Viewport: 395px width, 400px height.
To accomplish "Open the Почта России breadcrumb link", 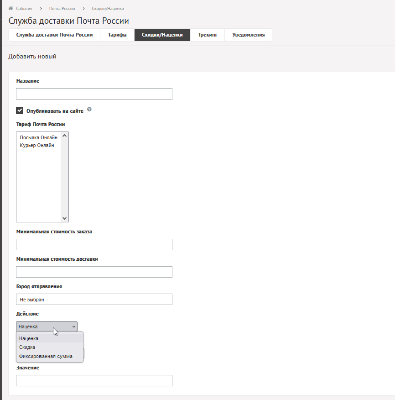I will [x=62, y=9].
